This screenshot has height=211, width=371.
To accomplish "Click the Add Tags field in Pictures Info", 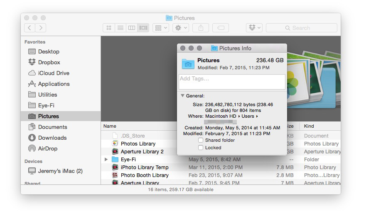I will (x=232, y=82).
